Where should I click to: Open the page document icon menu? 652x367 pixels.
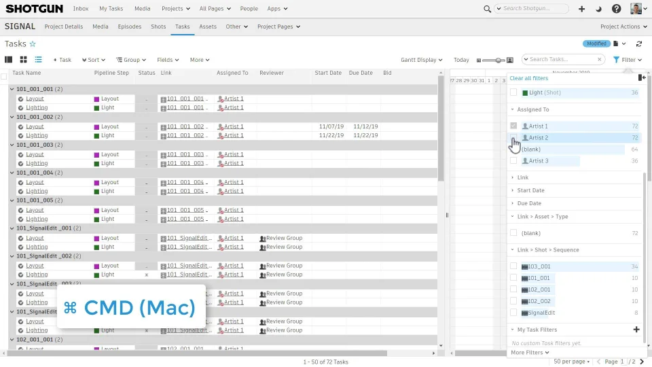(619, 43)
